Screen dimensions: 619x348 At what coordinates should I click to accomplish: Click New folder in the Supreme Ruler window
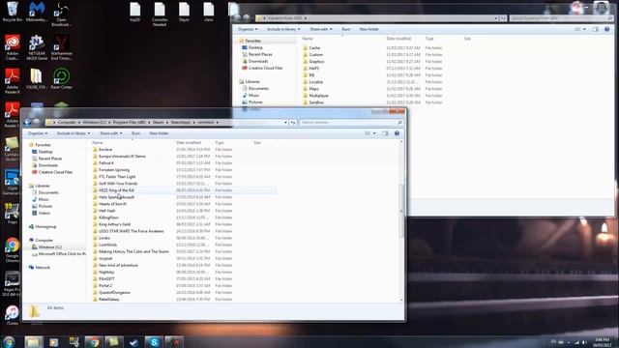coord(369,29)
